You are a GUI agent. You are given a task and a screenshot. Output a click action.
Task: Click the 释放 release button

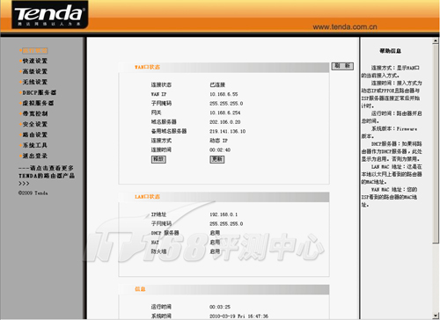click(158, 159)
